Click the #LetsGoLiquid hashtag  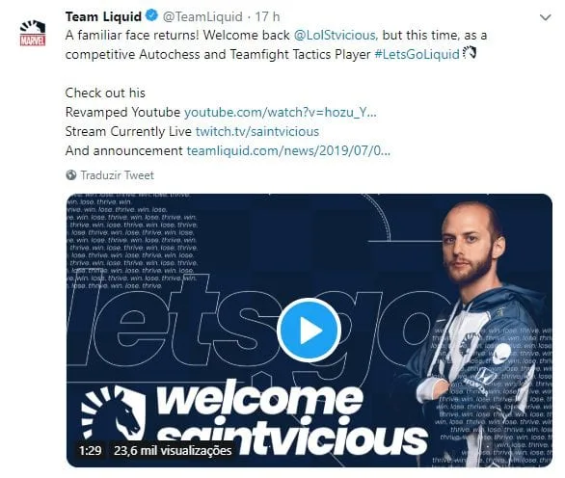(417, 54)
